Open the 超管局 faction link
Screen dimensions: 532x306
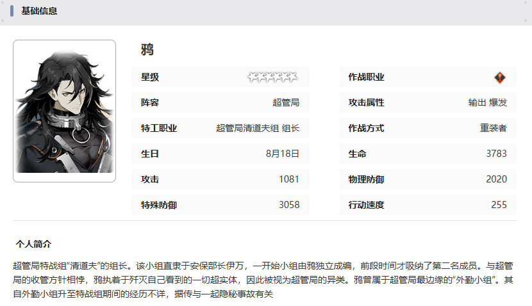[286, 102]
